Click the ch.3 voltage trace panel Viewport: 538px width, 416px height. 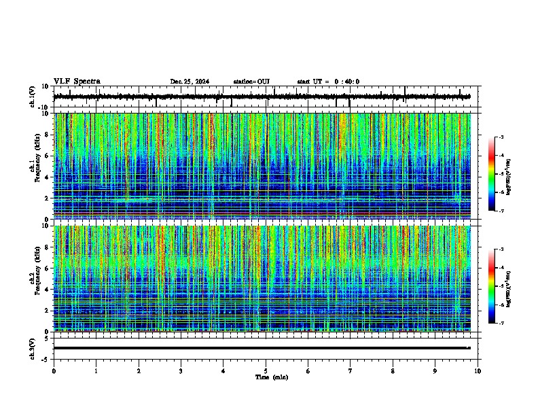(267, 349)
